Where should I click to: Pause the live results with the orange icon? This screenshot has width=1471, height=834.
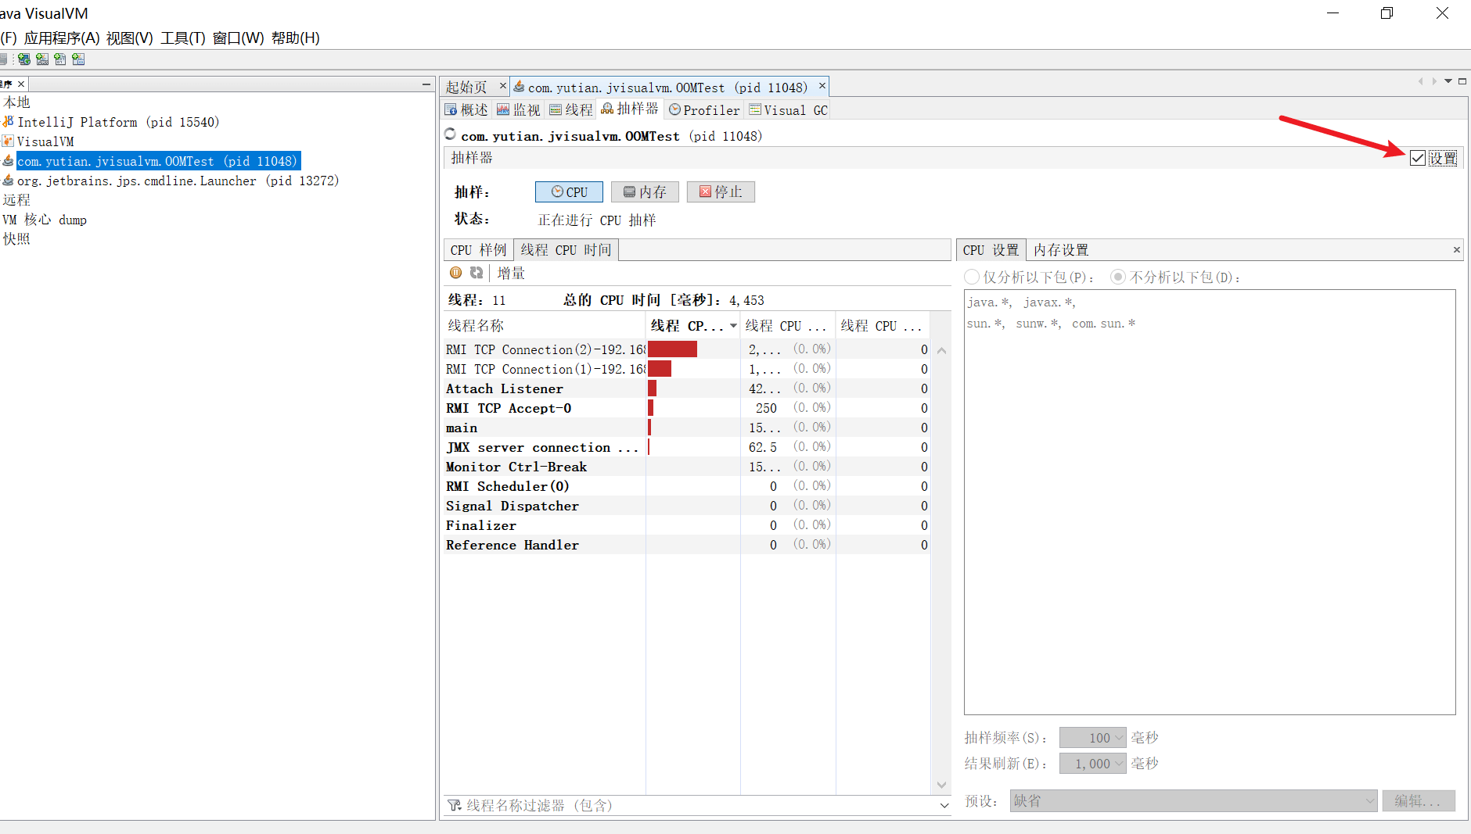point(455,273)
